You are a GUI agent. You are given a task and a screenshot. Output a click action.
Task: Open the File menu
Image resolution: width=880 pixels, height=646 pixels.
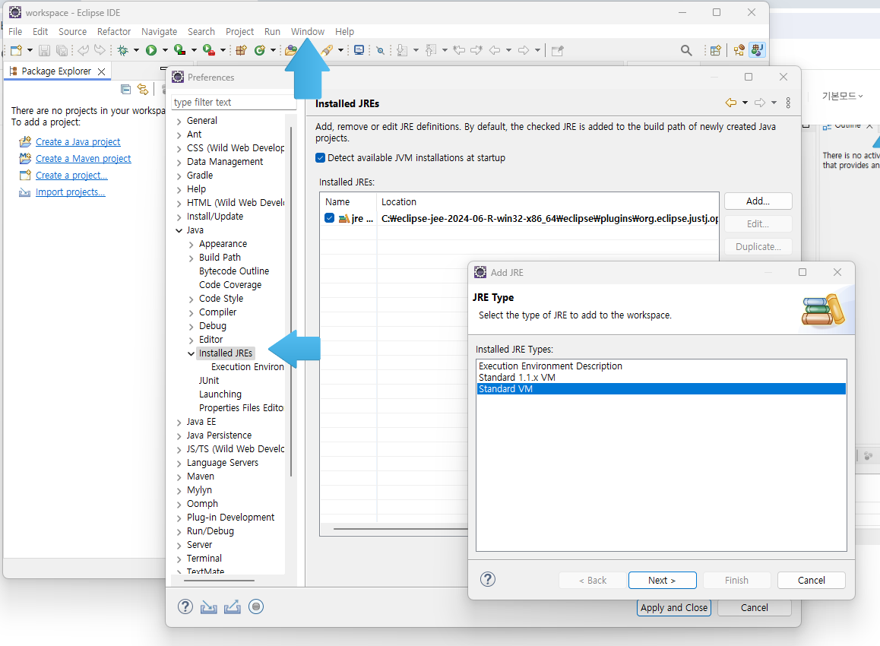click(15, 31)
